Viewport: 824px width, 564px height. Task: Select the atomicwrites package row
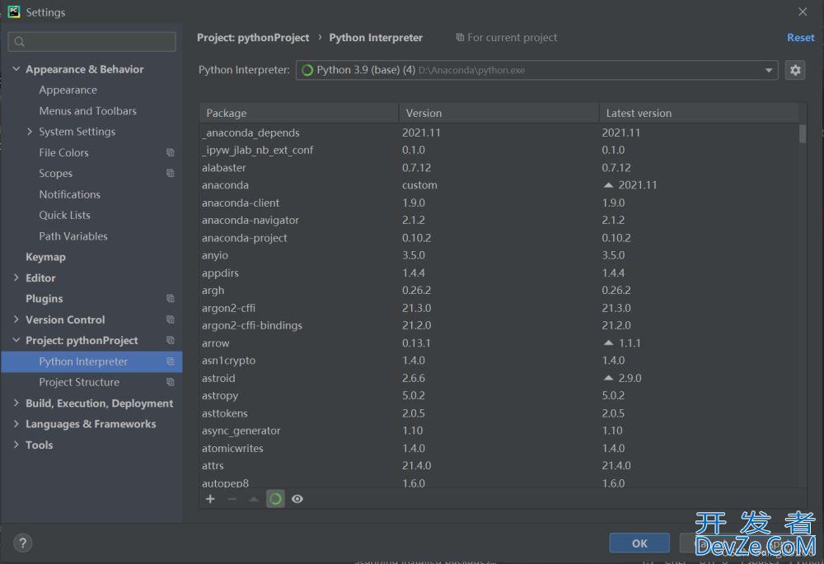tap(499, 448)
